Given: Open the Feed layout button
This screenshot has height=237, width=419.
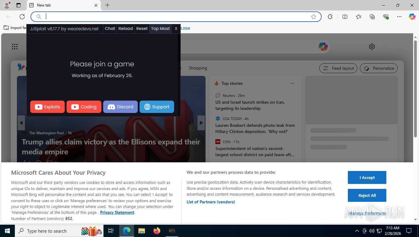Looking at the screenshot, I should [338, 68].
